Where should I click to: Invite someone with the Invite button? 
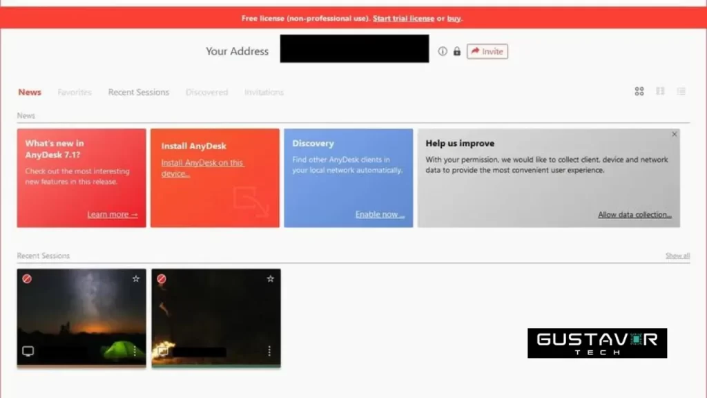487,51
